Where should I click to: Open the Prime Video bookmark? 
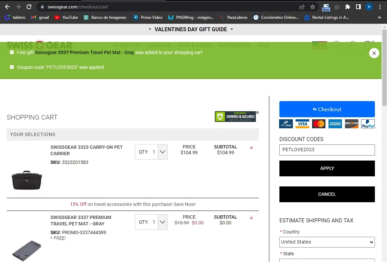click(x=148, y=17)
